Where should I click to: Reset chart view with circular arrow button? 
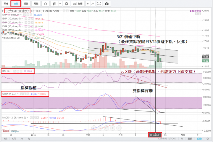click(106, 128)
